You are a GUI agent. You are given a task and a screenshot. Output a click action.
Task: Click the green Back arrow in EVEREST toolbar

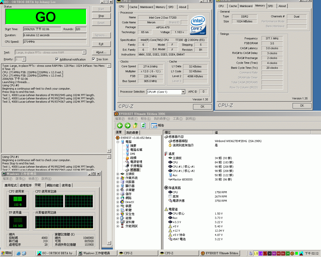120,125
